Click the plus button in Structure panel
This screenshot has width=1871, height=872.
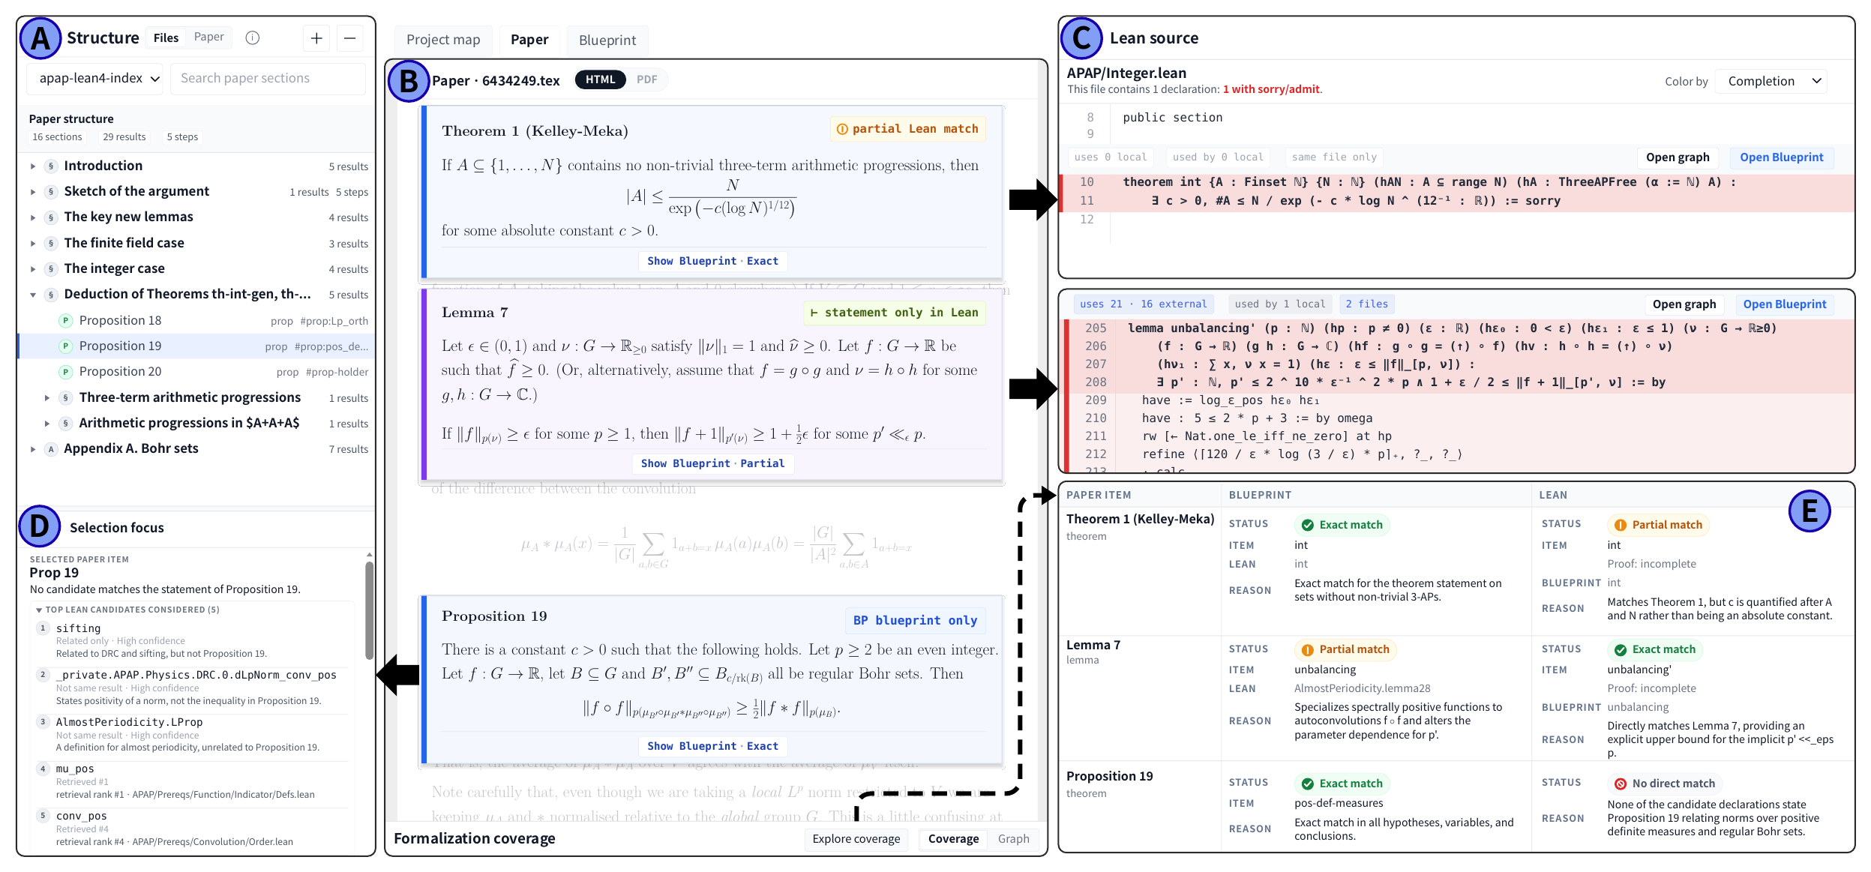316,38
